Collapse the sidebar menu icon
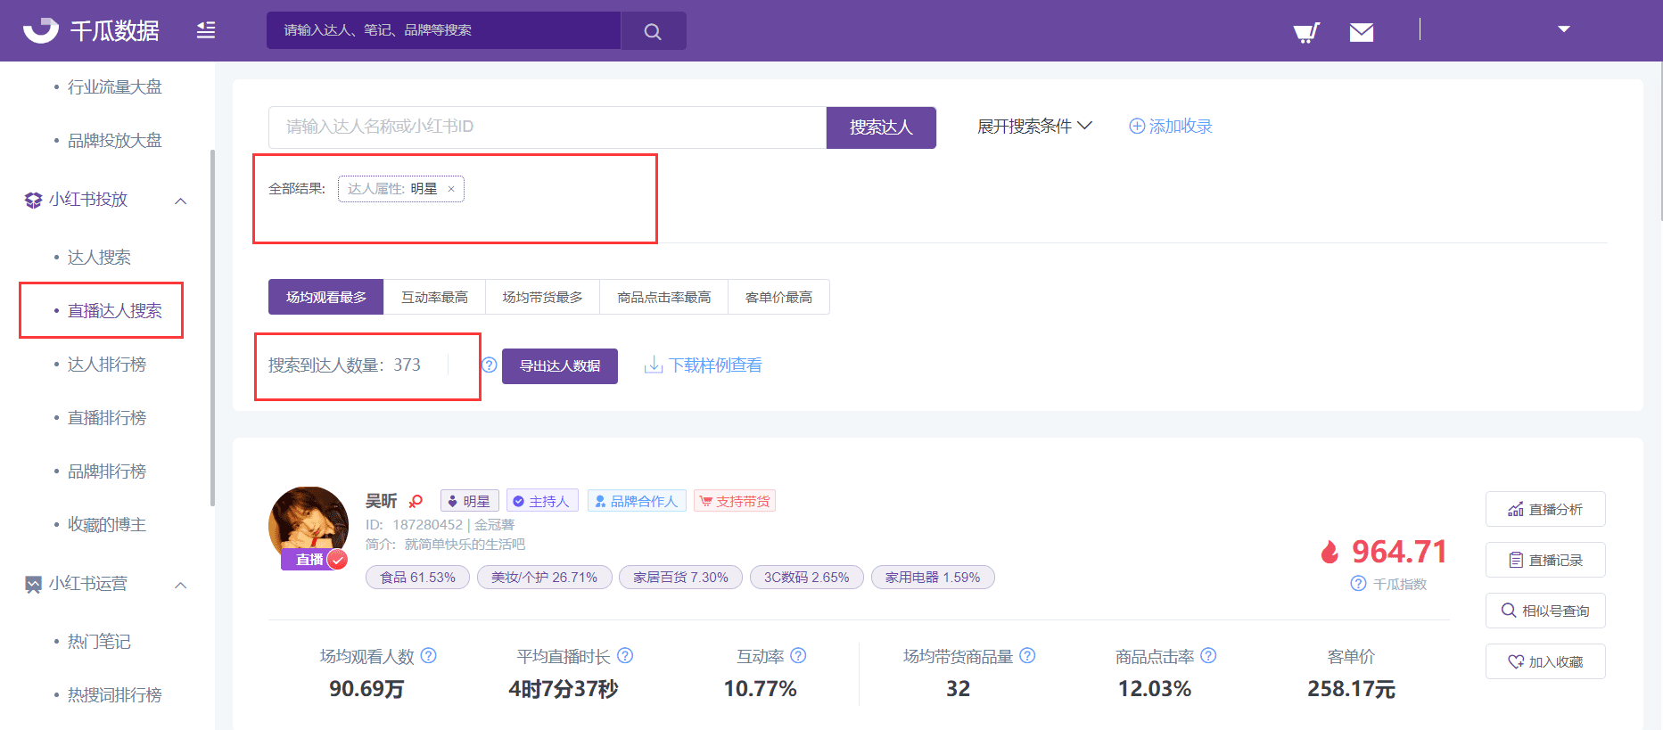Viewport: 1663px width, 730px height. click(x=206, y=30)
